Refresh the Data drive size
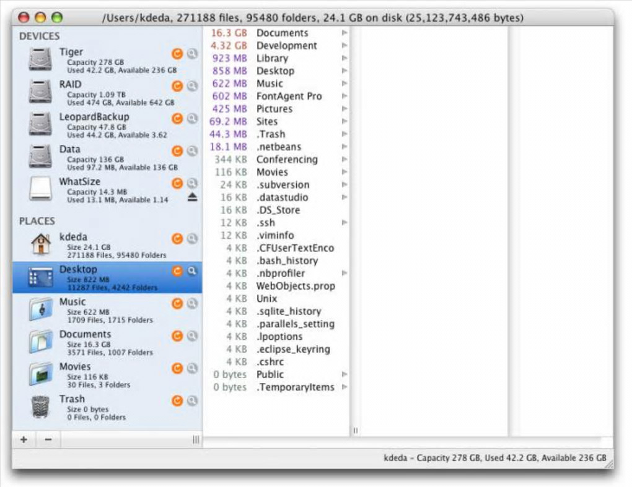632x487 pixels. tap(177, 151)
